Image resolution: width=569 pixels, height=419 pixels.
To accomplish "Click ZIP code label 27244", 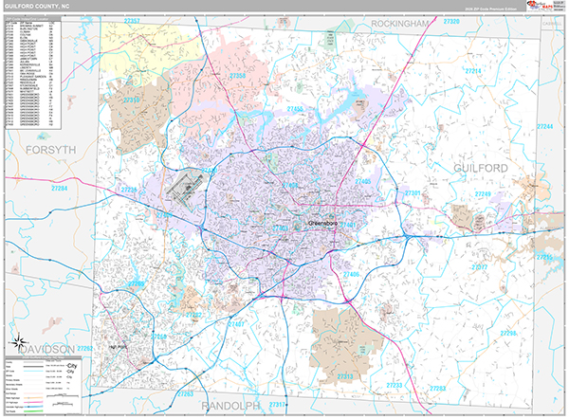I will tap(545, 126).
